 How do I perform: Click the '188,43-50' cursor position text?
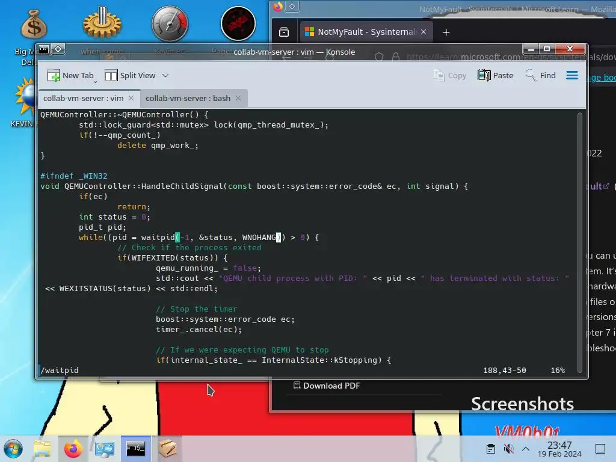click(x=505, y=370)
